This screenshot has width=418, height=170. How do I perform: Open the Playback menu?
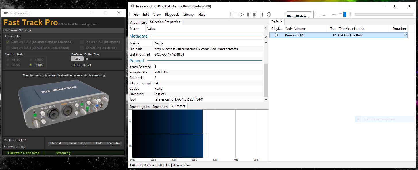[x=172, y=15]
